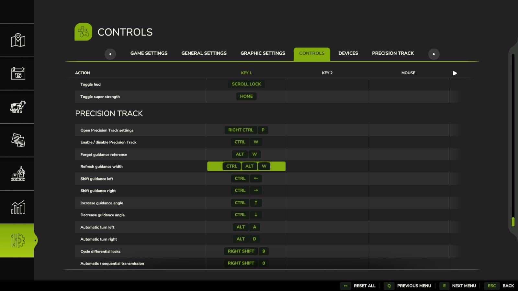Click Previous Menu button
The height and width of the screenshot is (291, 518).
tap(408, 286)
